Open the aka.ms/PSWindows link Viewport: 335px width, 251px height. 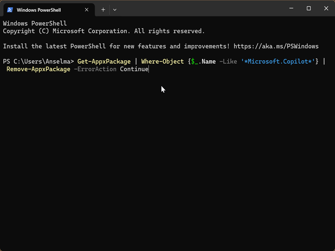[x=276, y=46]
